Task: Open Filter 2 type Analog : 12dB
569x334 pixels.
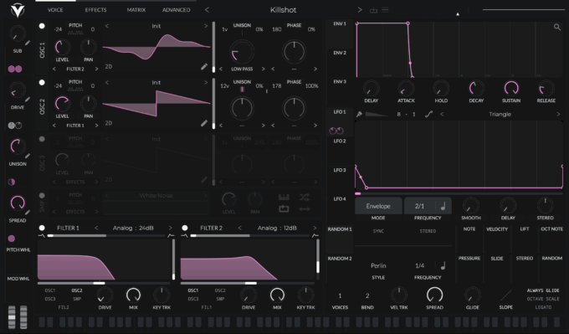Action: pos(277,228)
